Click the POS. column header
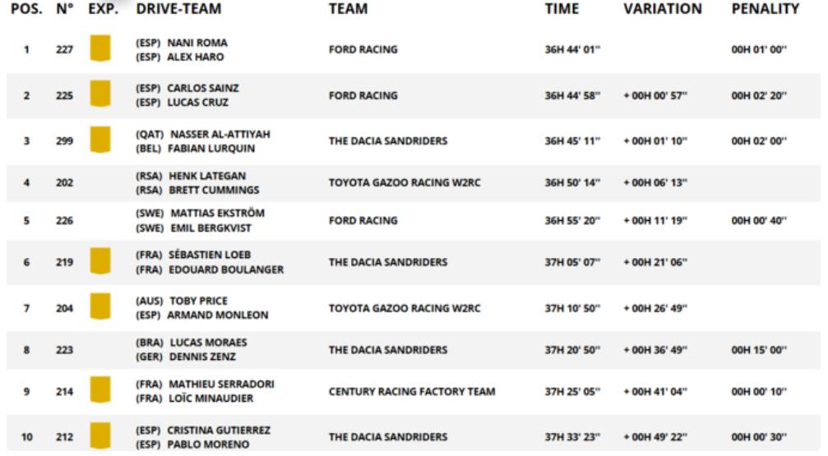This screenshot has height=456, width=828. 26,9
